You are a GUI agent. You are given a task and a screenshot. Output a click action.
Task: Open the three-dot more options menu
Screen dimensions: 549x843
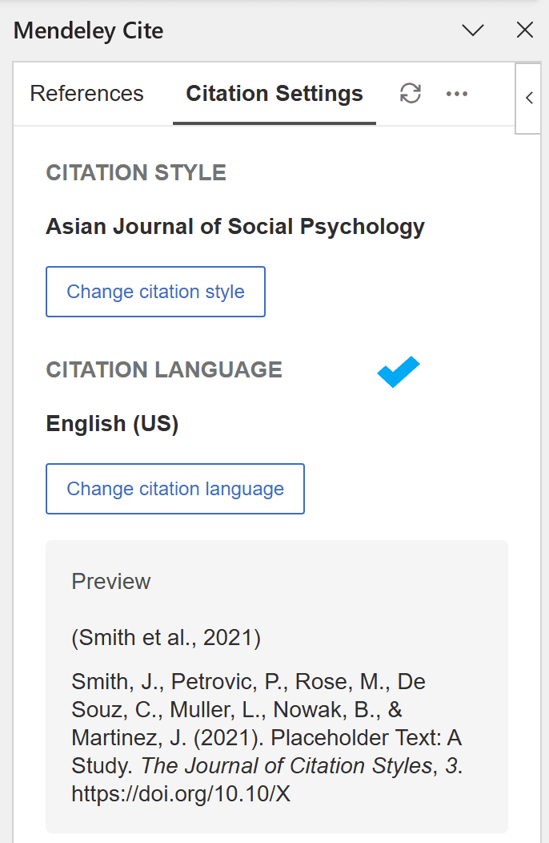click(457, 94)
